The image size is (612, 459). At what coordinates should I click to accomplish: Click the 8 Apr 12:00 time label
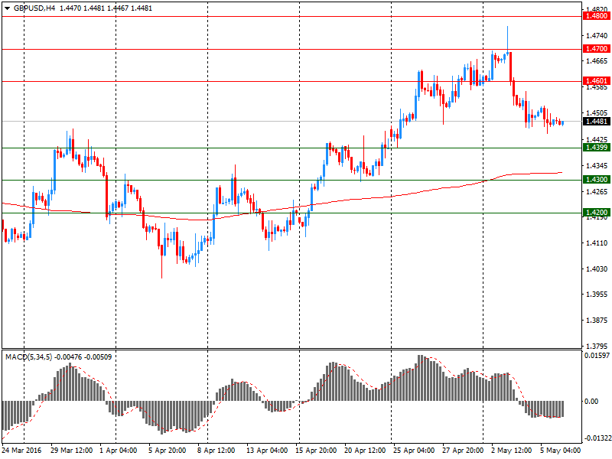tap(216, 451)
